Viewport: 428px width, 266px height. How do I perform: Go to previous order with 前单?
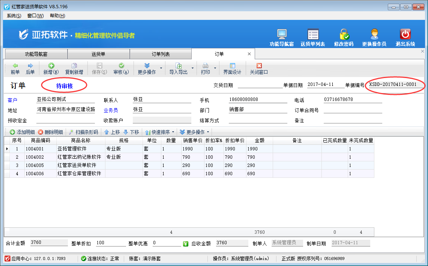click(x=15, y=69)
